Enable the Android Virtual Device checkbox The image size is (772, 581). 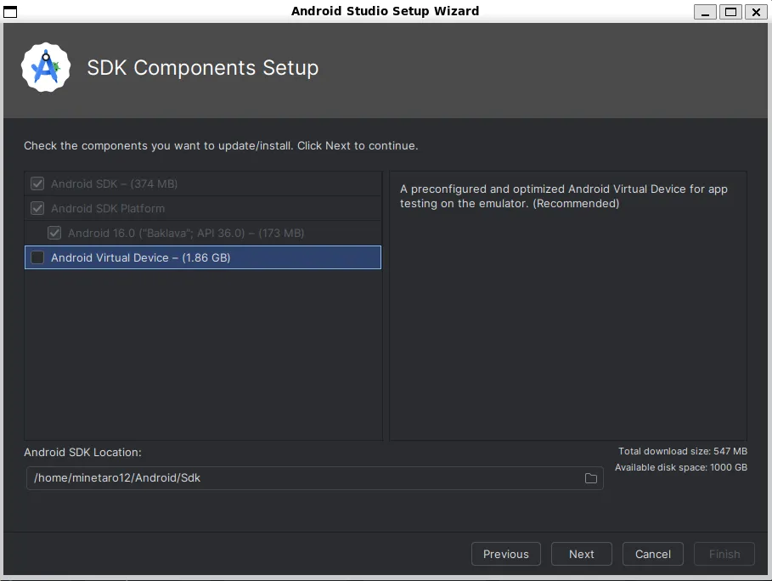point(37,257)
